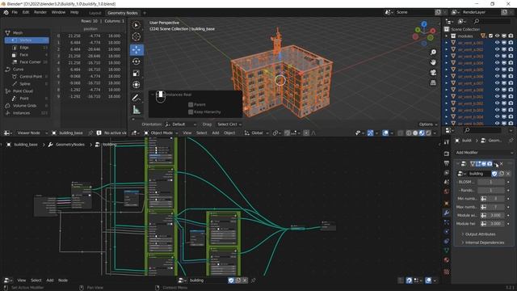Click the Module width value field

(495, 215)
